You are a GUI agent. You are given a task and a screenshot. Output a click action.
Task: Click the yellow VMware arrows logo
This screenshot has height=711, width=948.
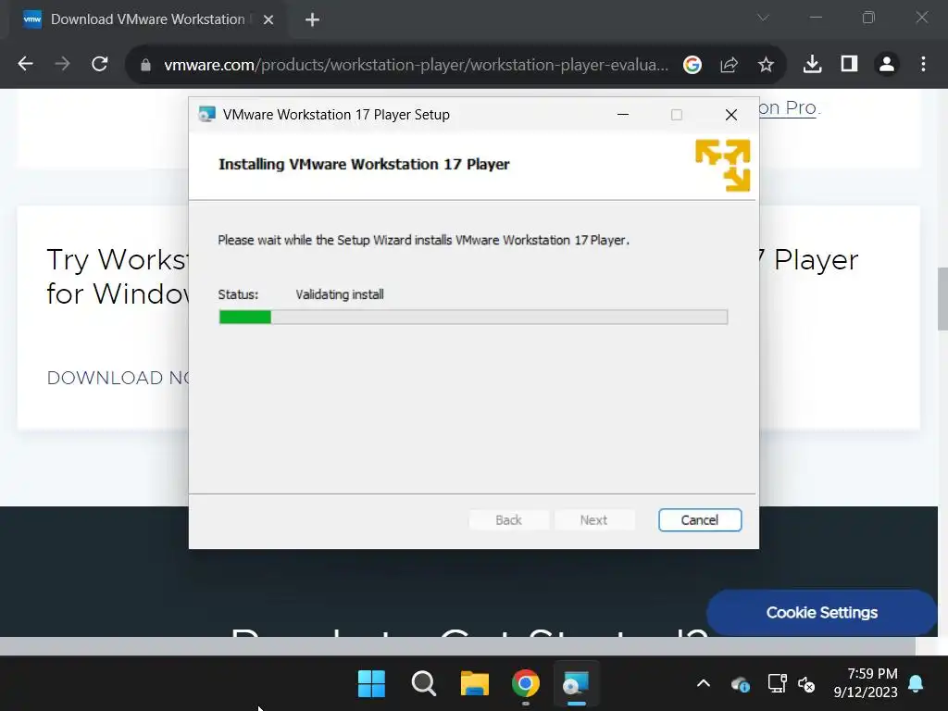point(722,165)
